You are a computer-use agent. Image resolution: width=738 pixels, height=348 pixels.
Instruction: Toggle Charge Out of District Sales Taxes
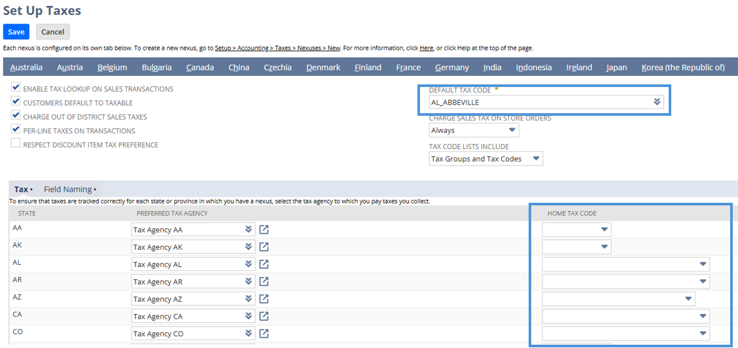pyautogui.click(x=16, y=116)
